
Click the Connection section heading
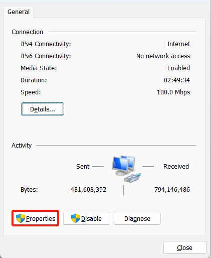pos(28,32)
